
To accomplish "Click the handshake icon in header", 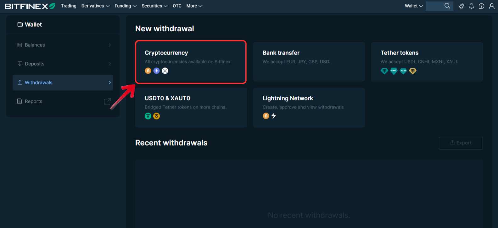I will coord(462,6).
